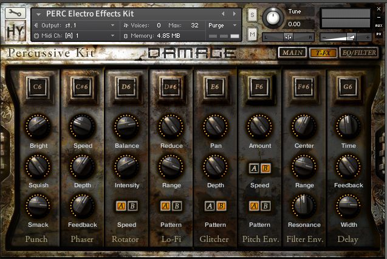This screenshot has width=387, height=259.
Task: Click the Delay Width knob
Action: pos(348,207)
